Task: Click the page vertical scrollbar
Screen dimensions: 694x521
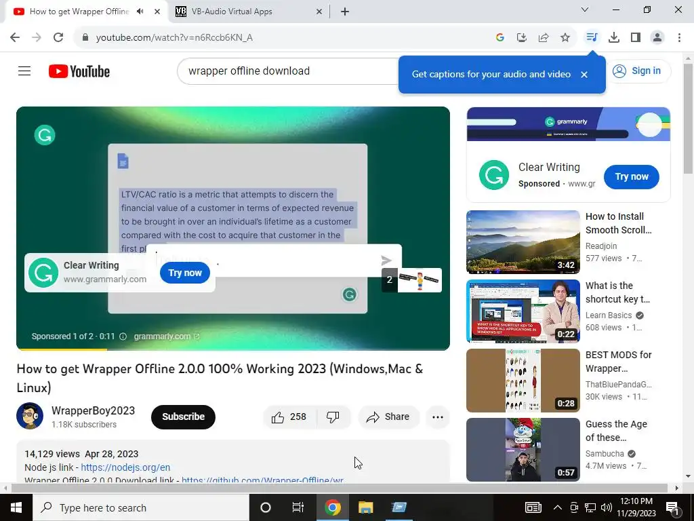Action: 688,119
